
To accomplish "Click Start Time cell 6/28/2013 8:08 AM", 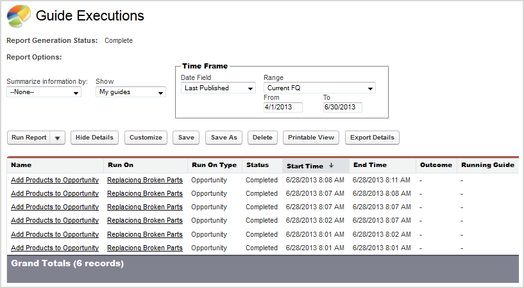I will click(315, 180).
